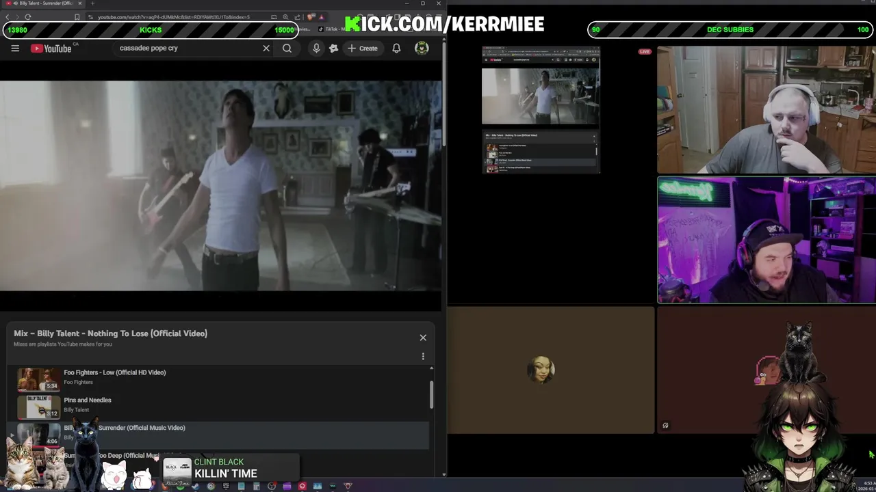Viewport: 876px width, 492px height.
Task: Click the purple-lit webcam feed
Action: tap(766, 240)
